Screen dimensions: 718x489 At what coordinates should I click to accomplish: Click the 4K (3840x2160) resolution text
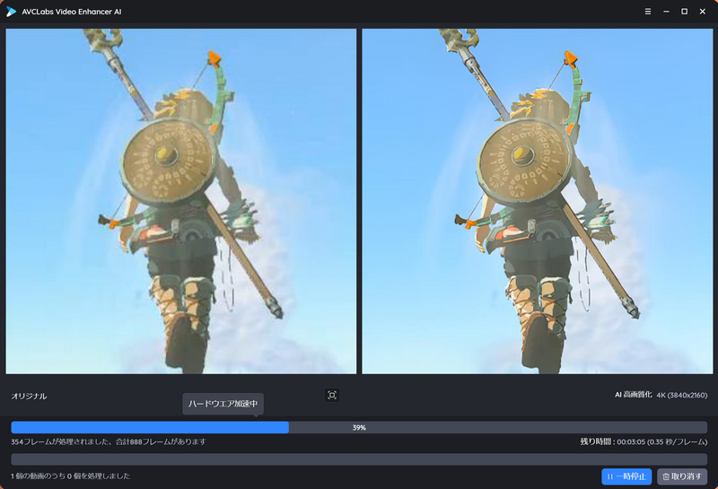[x=682, y=395]
